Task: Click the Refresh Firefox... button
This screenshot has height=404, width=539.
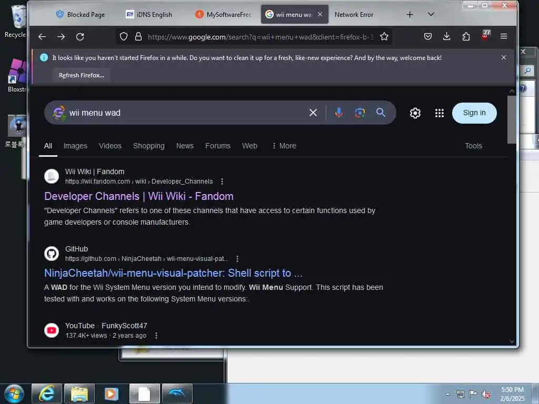Action: click(82, 75)
